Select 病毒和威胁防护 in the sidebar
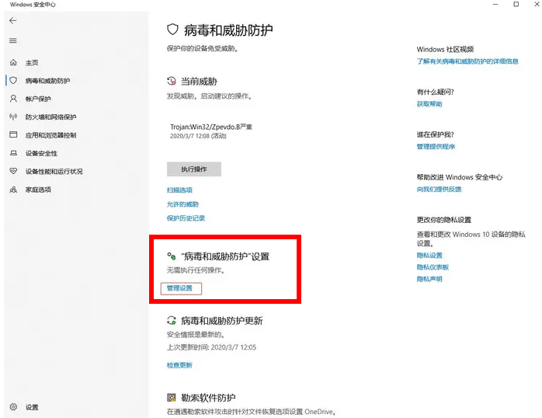Viewport: 542px width, 418px height. 47,81
